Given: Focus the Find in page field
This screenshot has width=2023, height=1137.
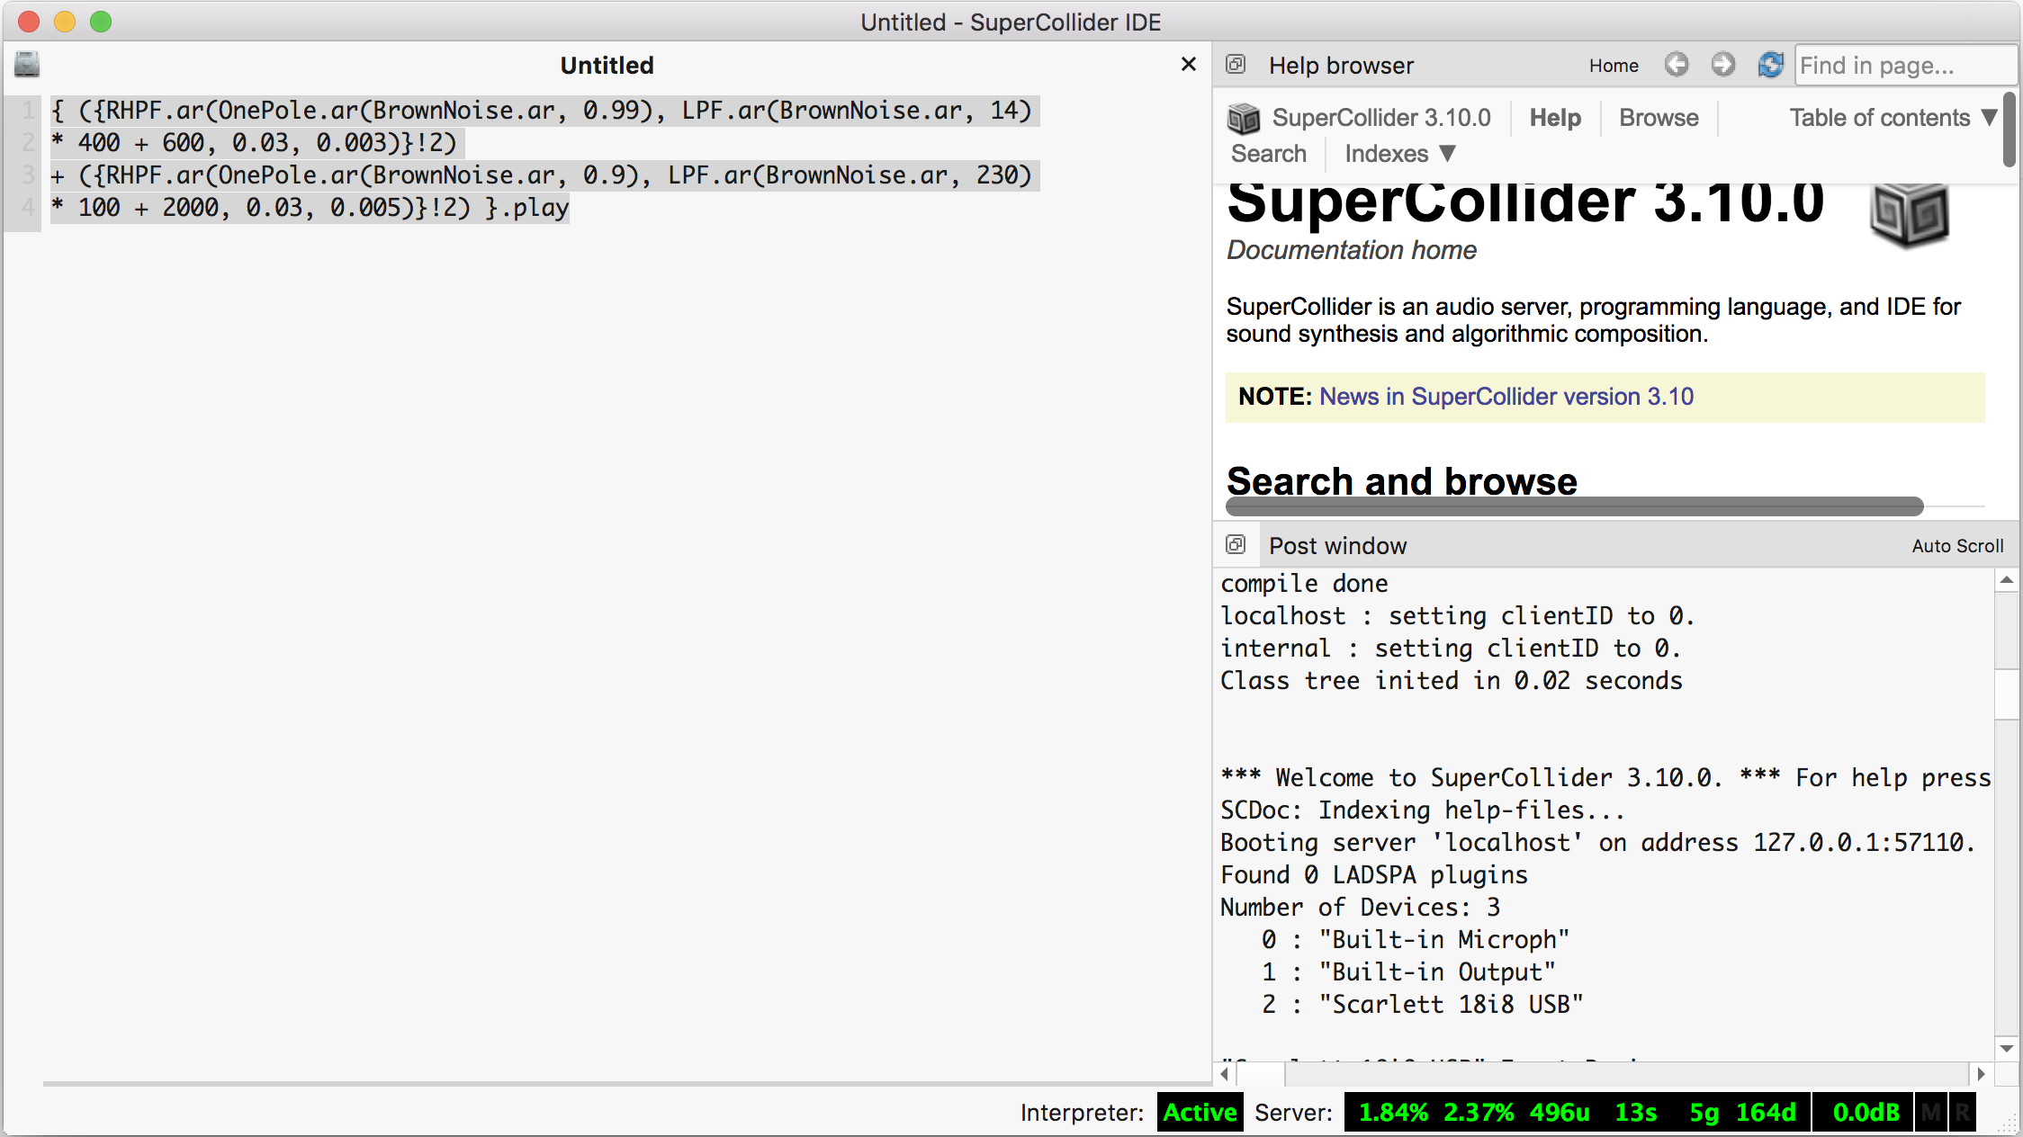Looking at the screenshot, I should coord(1906,66).
